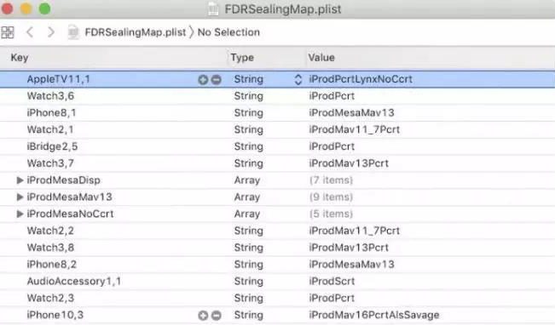The height and width of the screenshot is (325, 555).
Task: Click the String type of AudioAccessory1,1
Action: (x=248, y=282)
